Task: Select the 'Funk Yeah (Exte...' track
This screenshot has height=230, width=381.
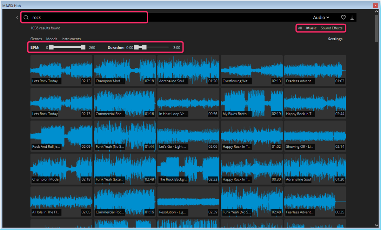Action: coord(125,169)
